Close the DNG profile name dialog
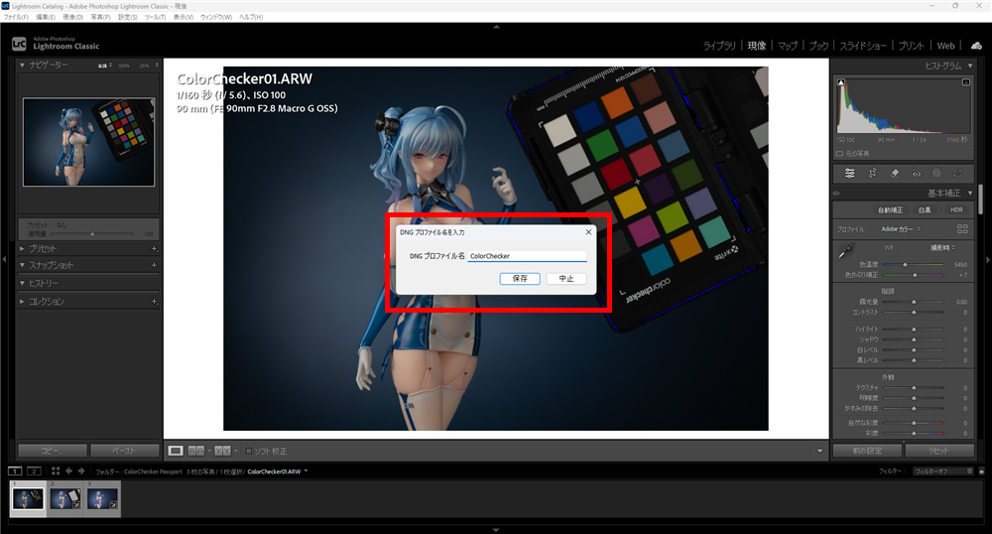The width and height of the screenshot is (992, 534). pos(588,232)
